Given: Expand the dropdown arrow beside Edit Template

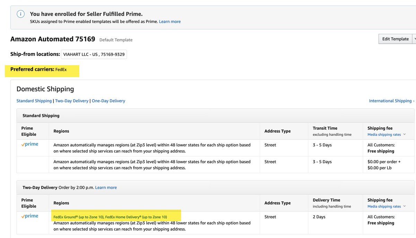Looking at the screenshot, I should point(415,39).
